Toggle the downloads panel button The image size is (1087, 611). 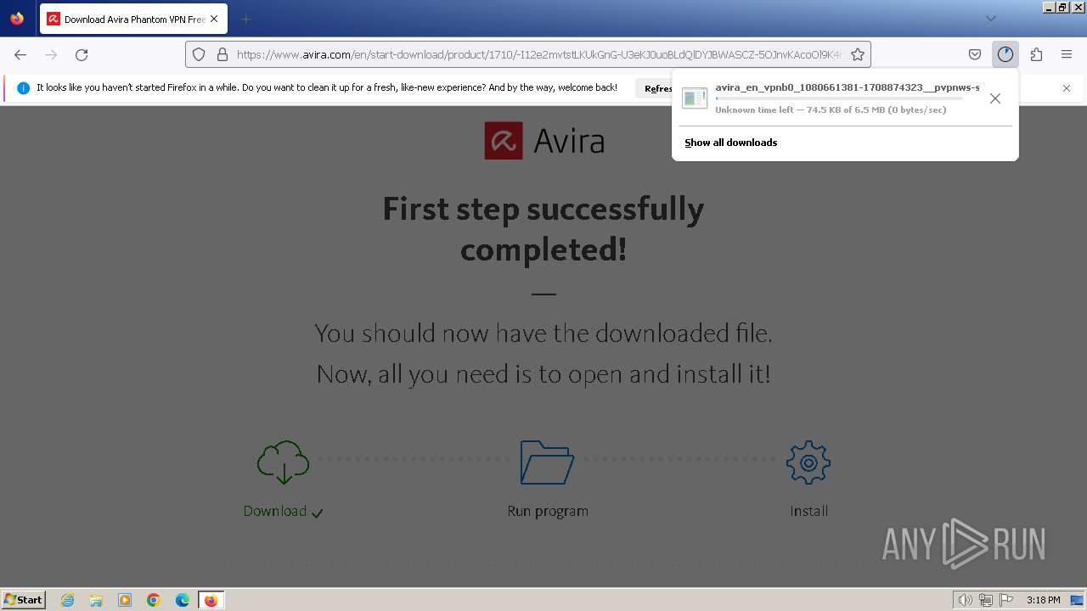pos(1005,54)
